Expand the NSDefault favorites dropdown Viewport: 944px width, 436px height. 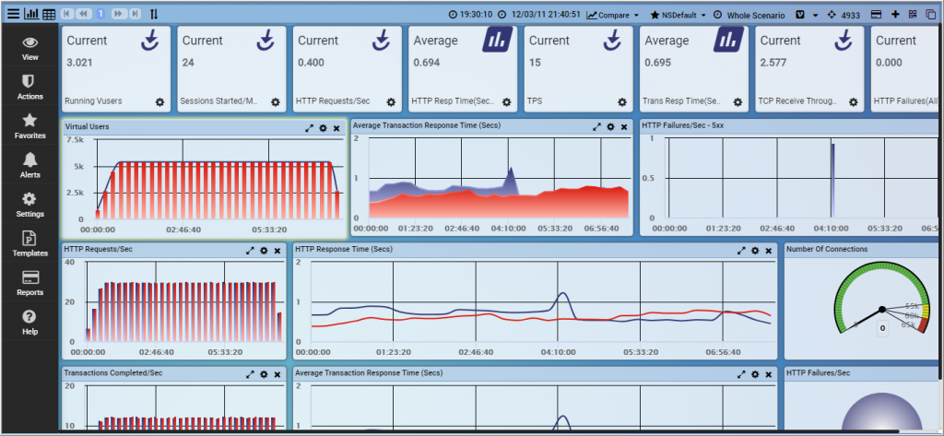coord(678,15)
